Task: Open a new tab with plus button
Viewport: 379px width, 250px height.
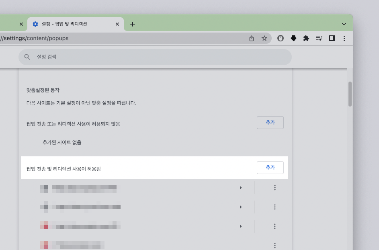Action: (x=133, y=24)
